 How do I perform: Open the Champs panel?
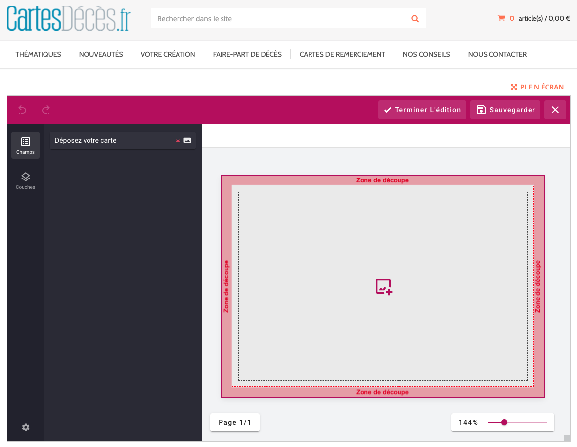pos(25,145)
